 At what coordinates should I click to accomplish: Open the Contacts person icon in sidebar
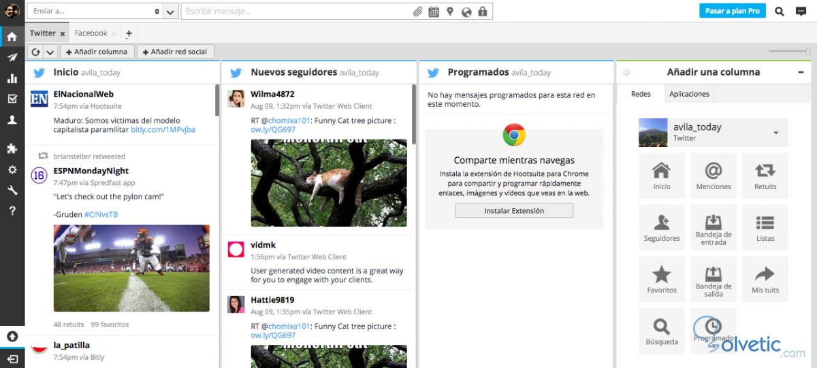pos(12,120)
